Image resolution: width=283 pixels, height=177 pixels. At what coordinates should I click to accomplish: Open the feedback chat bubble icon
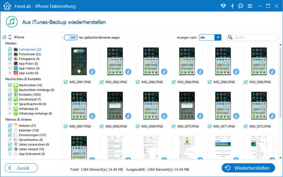(241, 6)
